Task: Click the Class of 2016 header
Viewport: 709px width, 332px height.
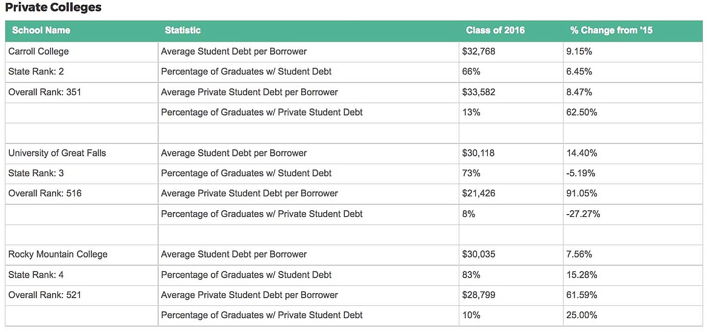Action: [495, 30]
